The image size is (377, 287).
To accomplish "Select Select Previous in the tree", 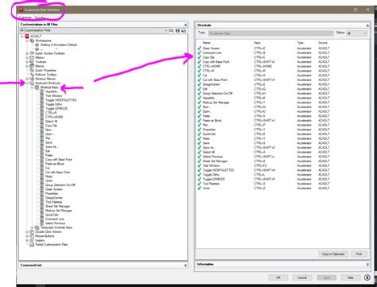I will (55, 223).
